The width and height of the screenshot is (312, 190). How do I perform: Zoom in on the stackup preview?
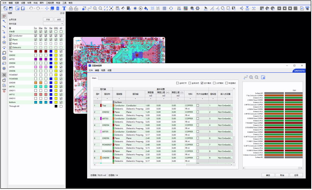(251, 78)
